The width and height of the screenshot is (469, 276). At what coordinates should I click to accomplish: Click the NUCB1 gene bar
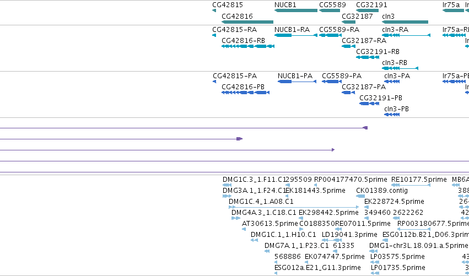click(x=296, y=10)
